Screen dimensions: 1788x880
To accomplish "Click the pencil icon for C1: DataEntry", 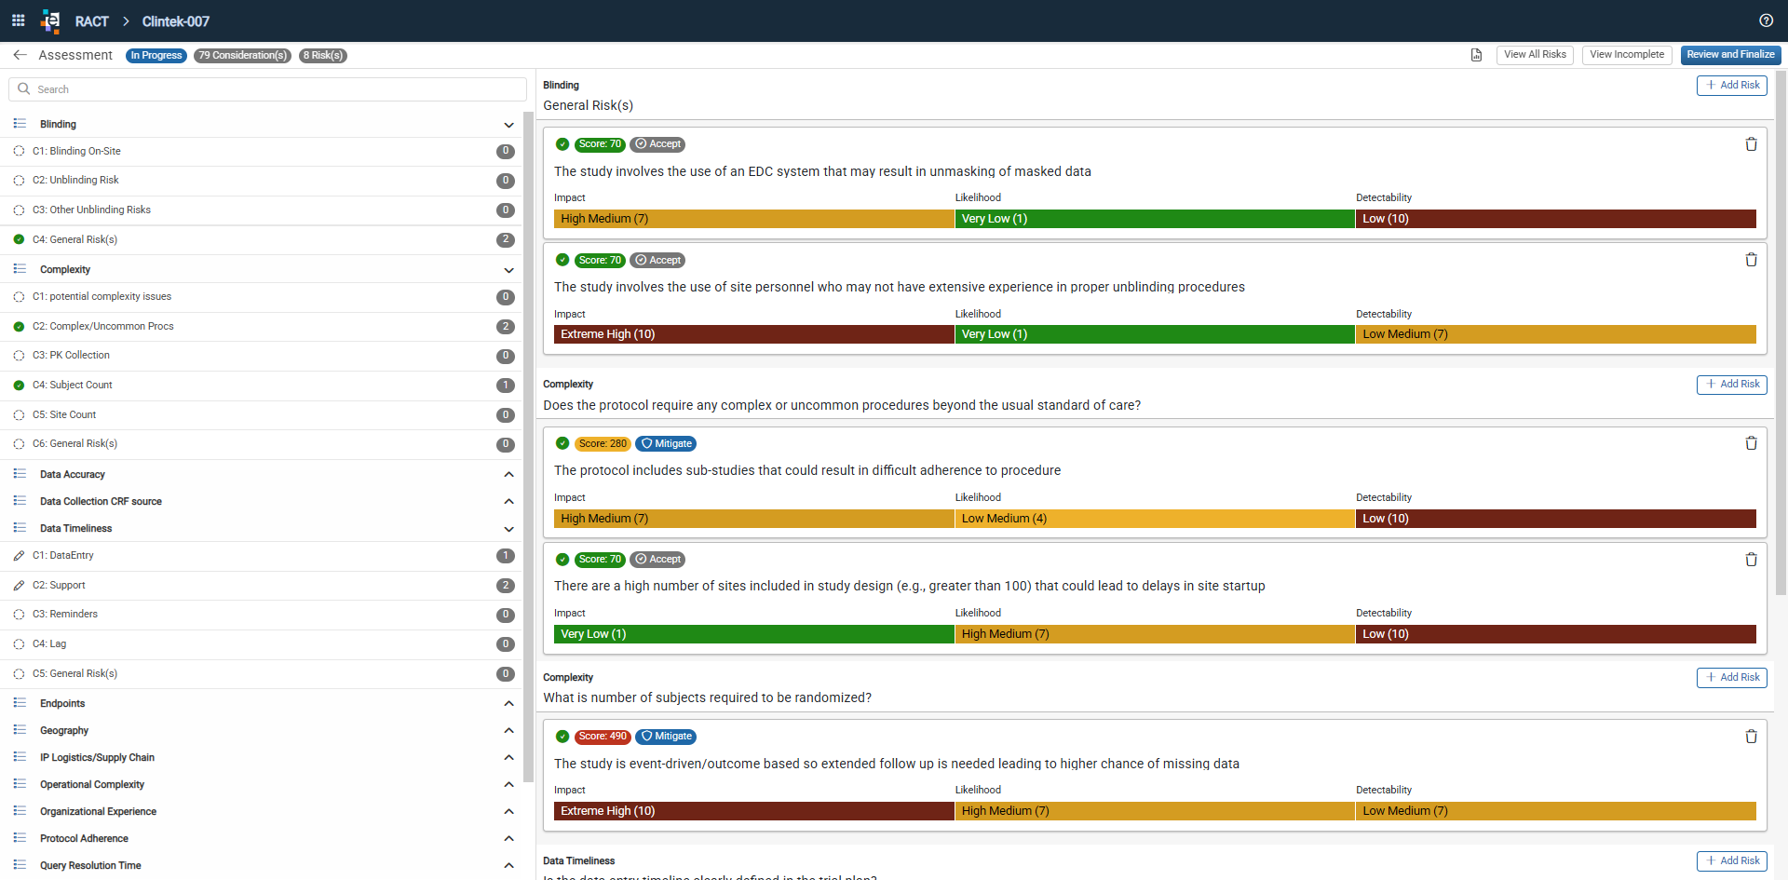I will point(19,556).
